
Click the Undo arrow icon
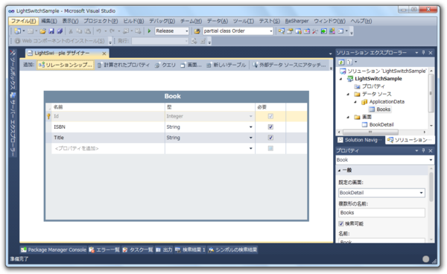pyautogui.click(x=98, y=31)
